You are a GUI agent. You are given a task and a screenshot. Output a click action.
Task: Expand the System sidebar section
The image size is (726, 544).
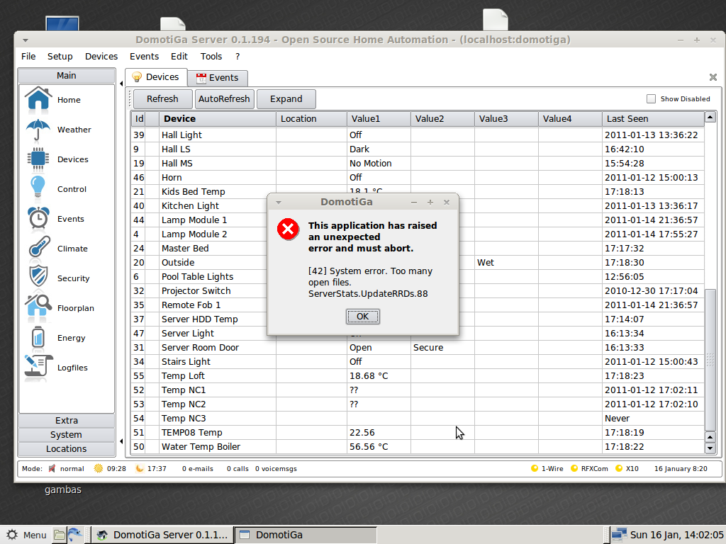[x=67, y=434]
